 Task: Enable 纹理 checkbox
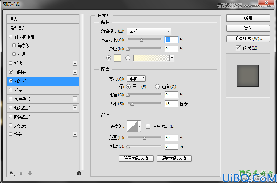(14, 54)
